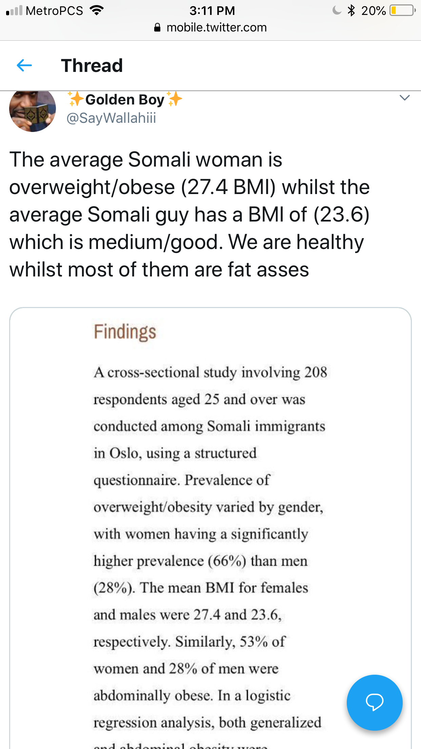Tap the Wi-Fi status icon
This screenshot has width=421, height=749.
pyautogui.click(x=97, y=11)
